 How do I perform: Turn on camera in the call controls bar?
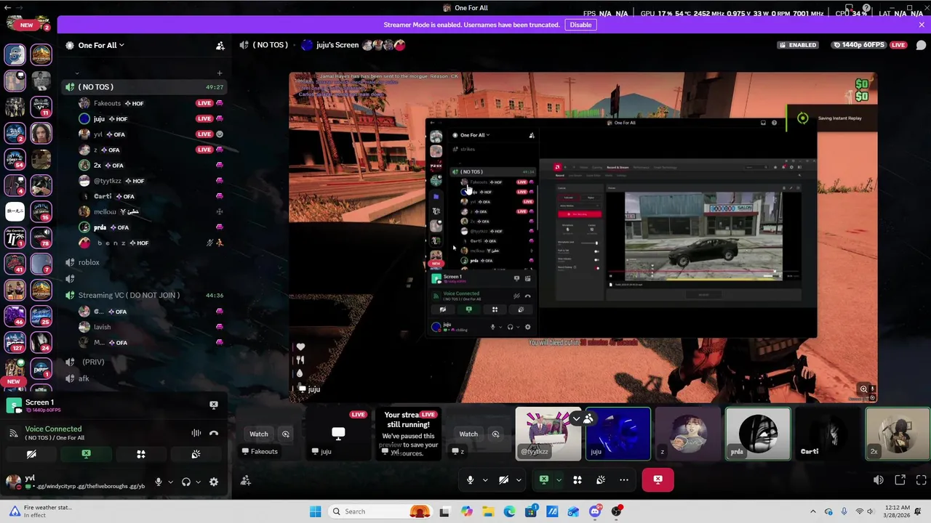pos(504,480)
